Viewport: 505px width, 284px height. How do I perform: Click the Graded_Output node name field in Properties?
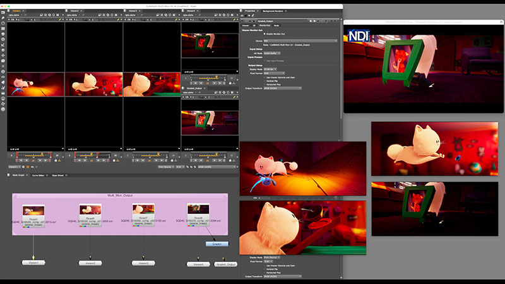pos(282,21)
